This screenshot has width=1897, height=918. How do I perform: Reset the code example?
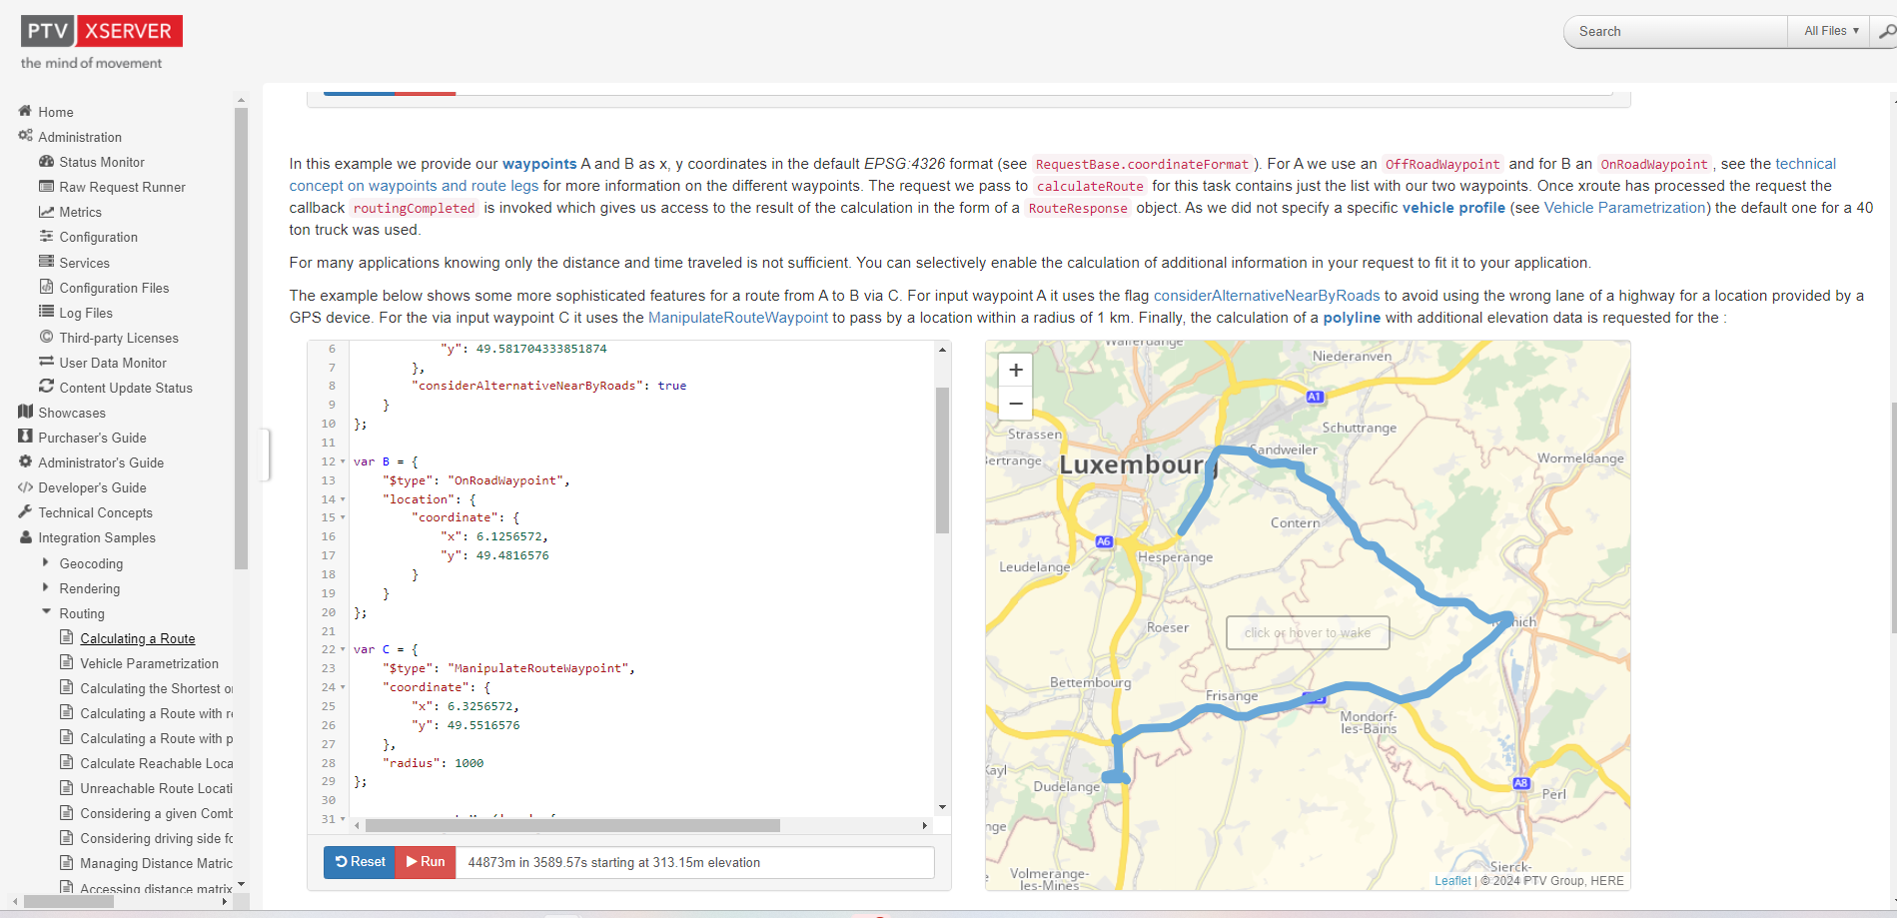(360, 862)
